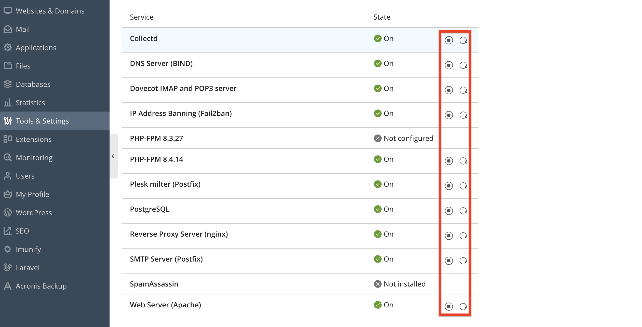
Task: Select the Web Server (Apache) name
Action: [x=166, y=305]
